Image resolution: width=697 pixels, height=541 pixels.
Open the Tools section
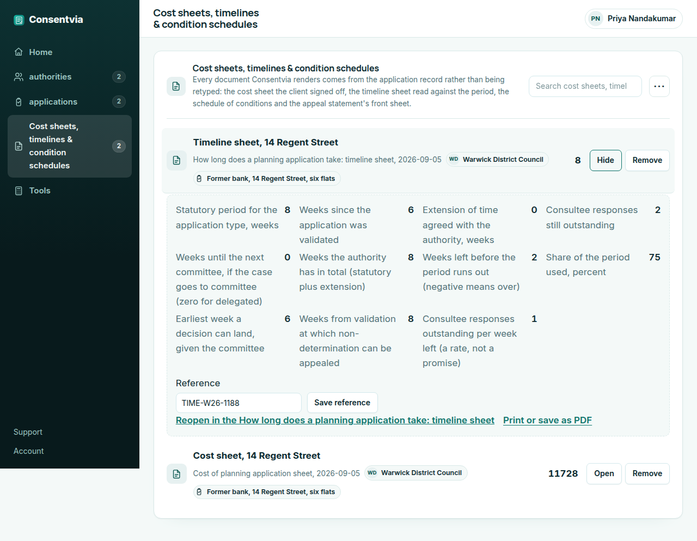click(x=70, y=191)
